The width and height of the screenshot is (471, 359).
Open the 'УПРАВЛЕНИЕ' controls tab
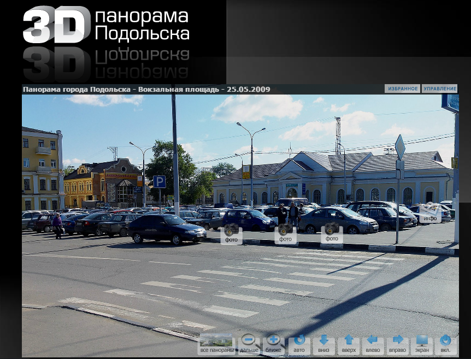439,89
